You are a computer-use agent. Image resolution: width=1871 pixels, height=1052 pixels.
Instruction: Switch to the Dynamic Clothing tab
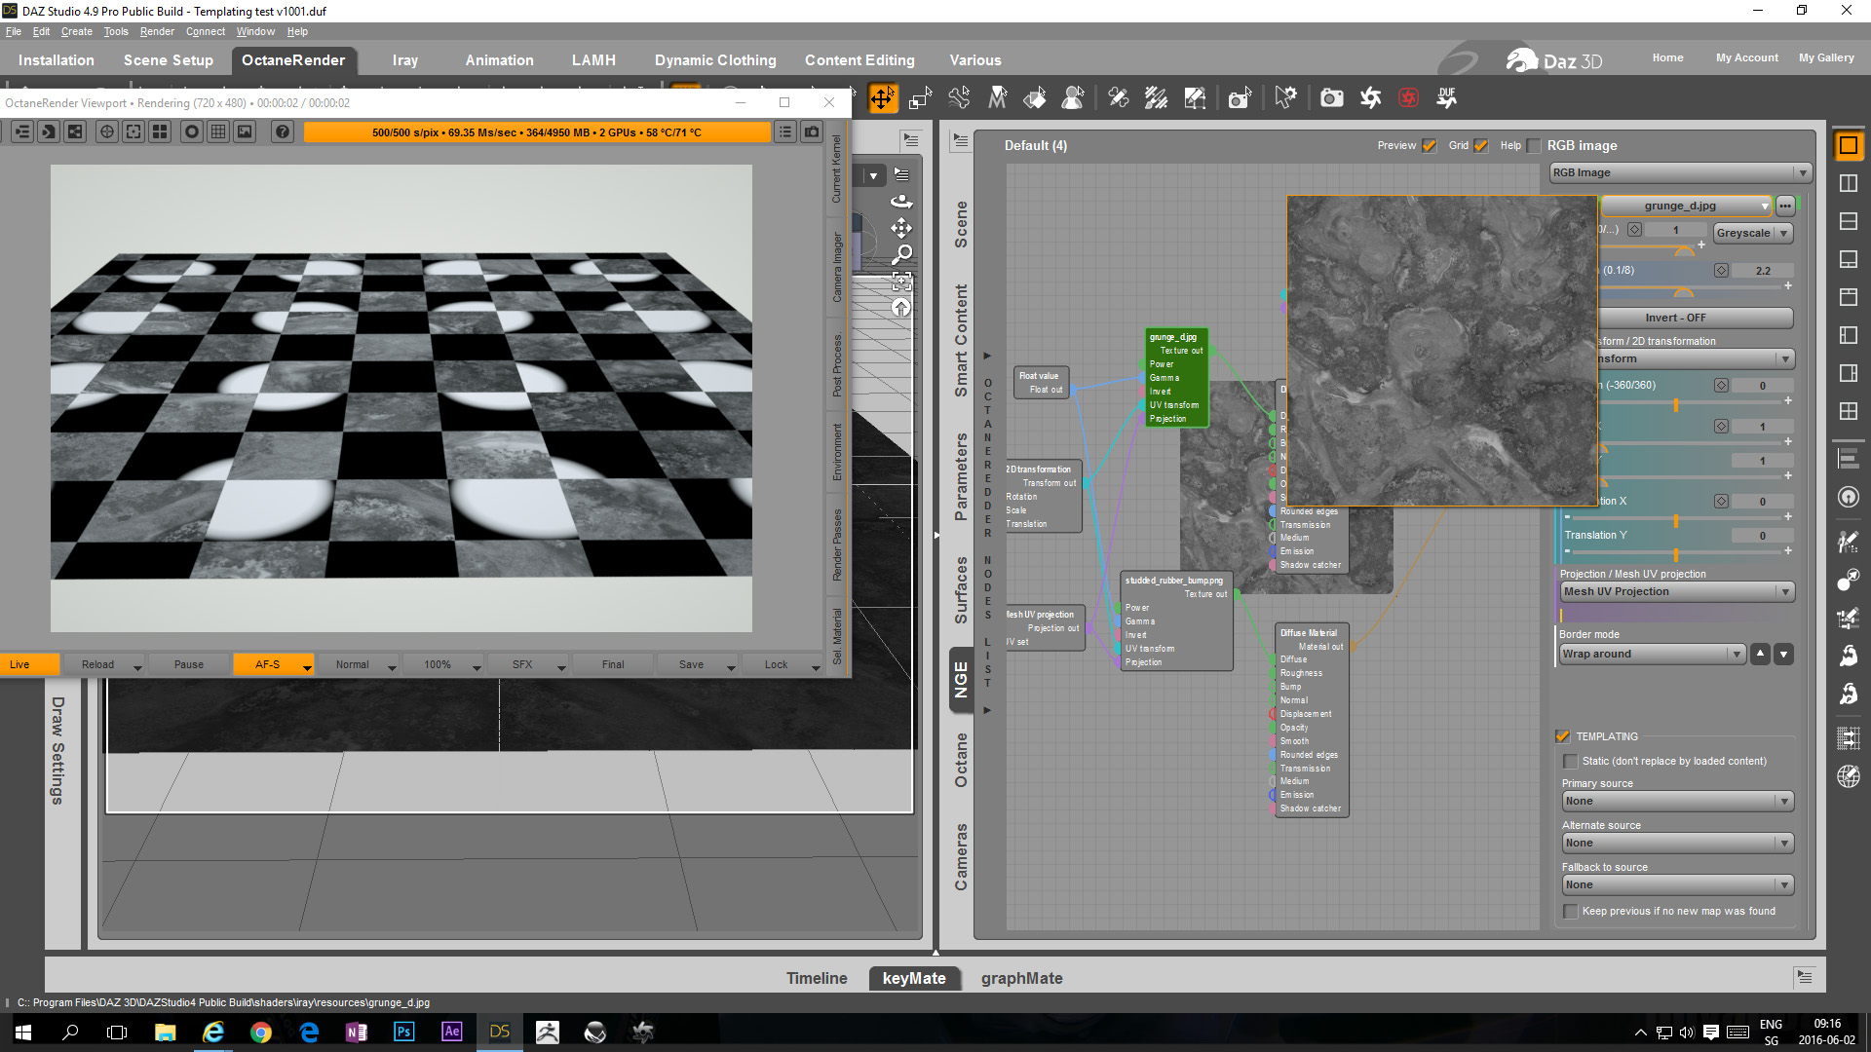[715, 60]
